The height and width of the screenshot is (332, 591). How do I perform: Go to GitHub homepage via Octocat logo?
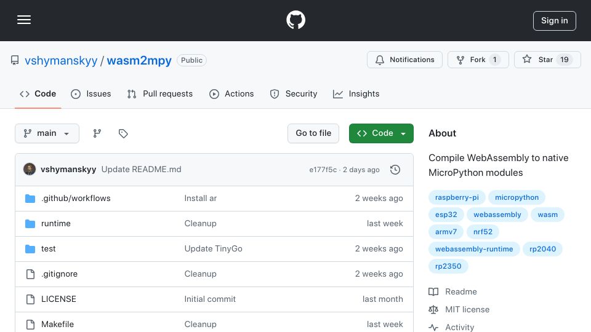[295, 20]
